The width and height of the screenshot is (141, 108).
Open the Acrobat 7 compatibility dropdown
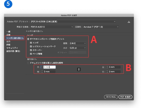(x=101, y=27)
